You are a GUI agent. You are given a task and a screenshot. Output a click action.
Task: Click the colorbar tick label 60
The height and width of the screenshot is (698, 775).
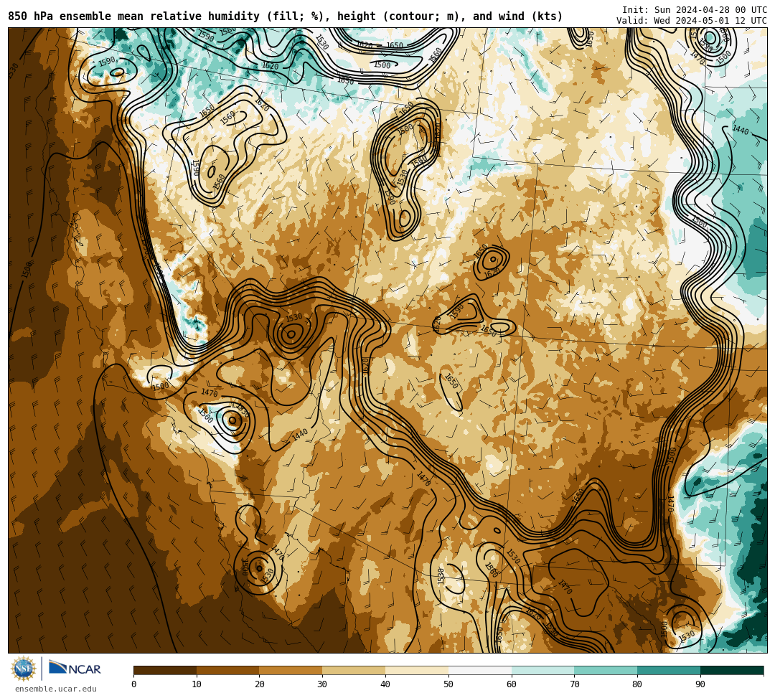tap(512, 684)
